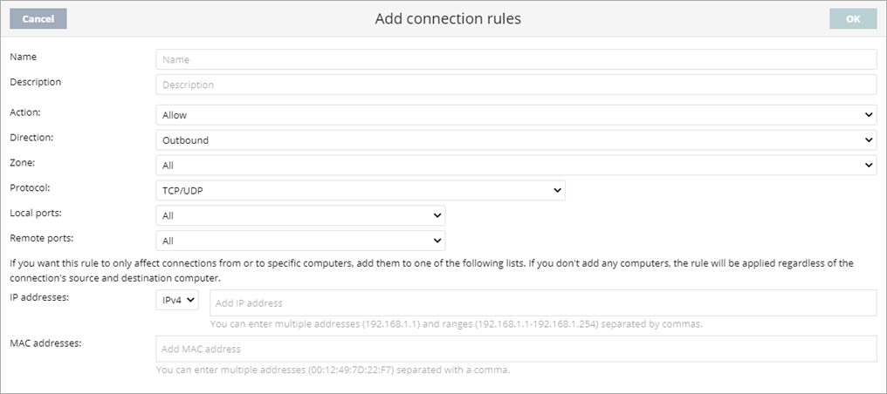Click the Zone dropdown chevron arrow
The image size is (887, 394).
click(x=869, y=165)
